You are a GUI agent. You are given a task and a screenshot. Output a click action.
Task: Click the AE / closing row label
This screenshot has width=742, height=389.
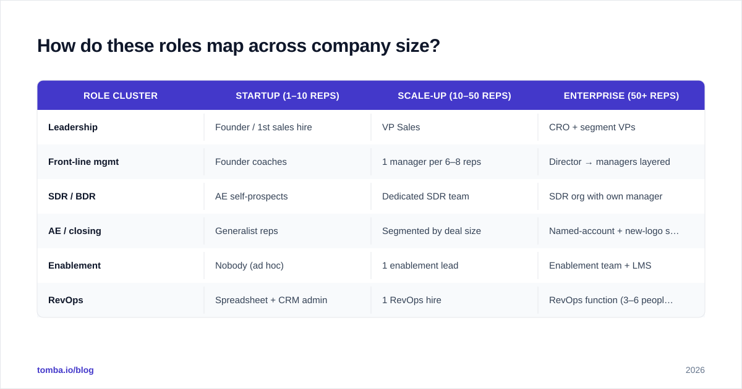coord(75,231)
